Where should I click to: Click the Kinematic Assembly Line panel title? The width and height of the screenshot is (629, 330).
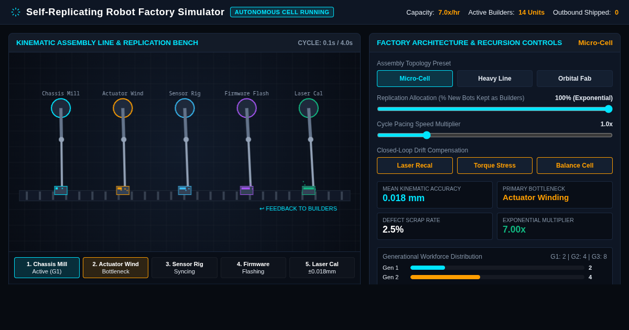107,43
